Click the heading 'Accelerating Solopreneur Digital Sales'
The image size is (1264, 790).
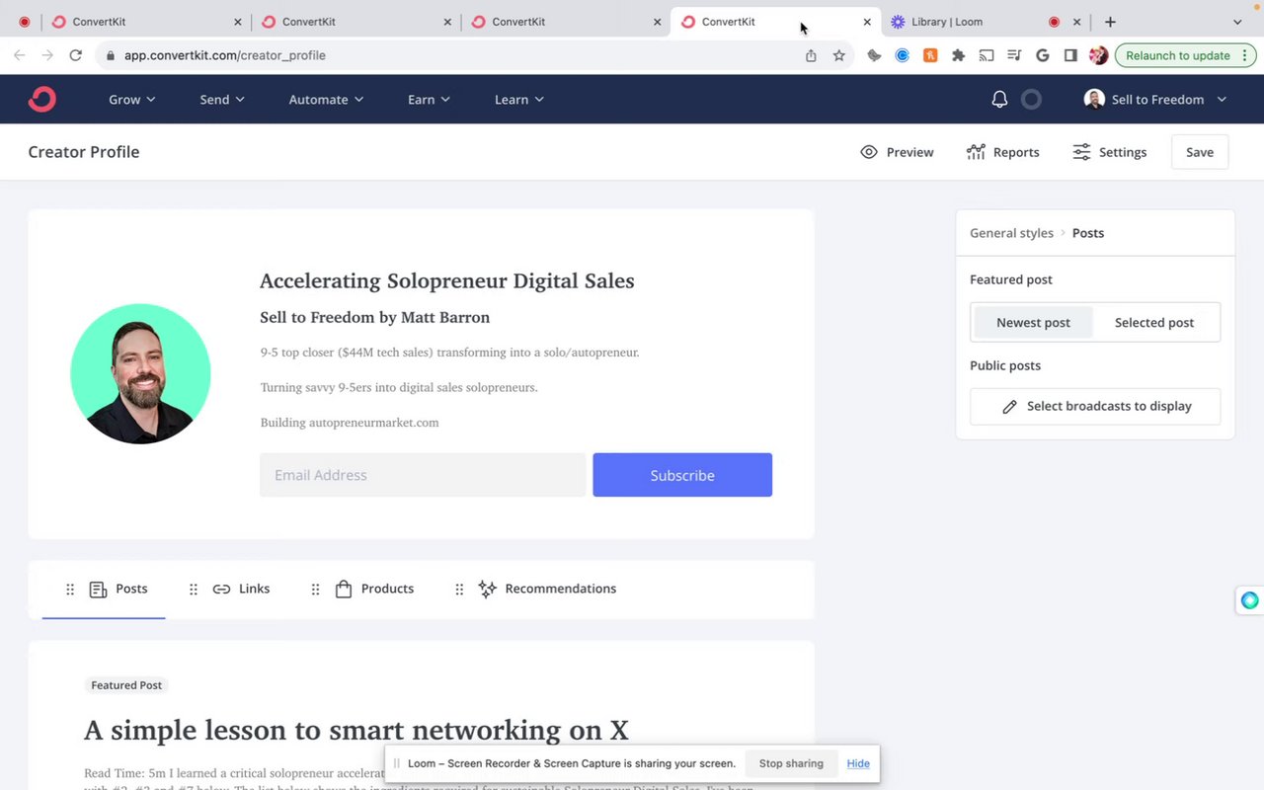tap(447, 281)
